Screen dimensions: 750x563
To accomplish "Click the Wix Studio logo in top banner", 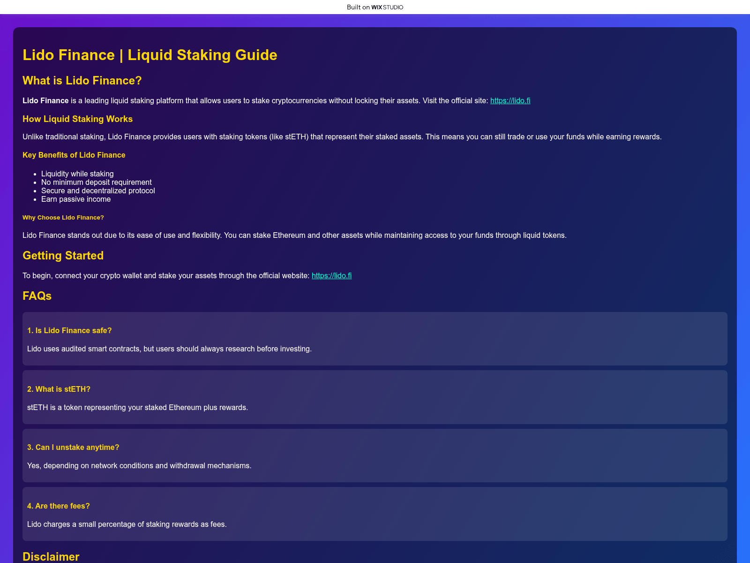I will 387,7.
